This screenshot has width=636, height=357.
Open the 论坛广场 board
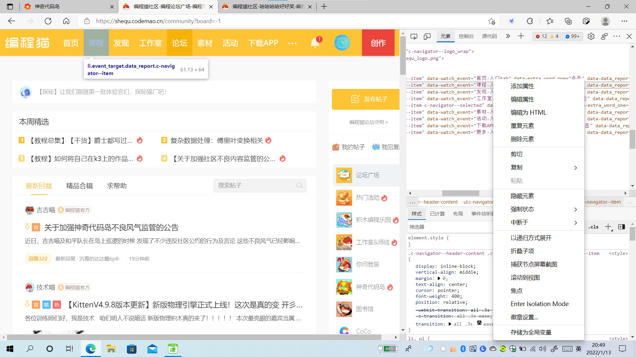(x=366, y=175)
